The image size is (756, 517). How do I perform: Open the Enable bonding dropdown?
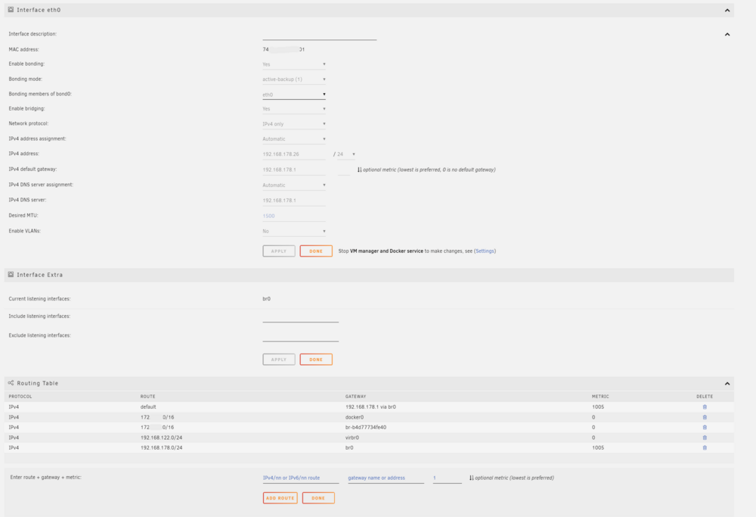click(294, 64)
